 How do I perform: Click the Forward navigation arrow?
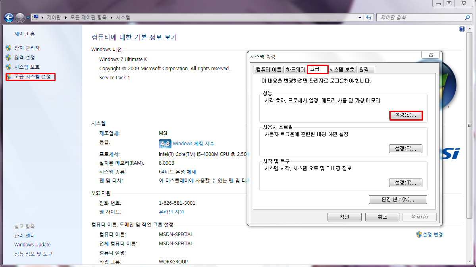(20, 17)
